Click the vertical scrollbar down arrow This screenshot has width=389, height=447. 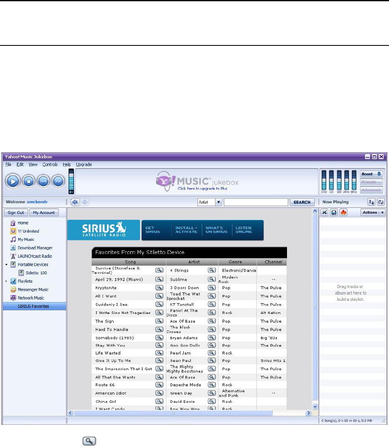pyautogui.click(x=315, y=407)
